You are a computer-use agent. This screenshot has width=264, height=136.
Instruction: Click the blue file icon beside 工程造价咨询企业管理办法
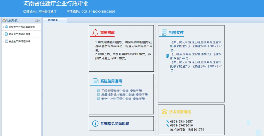point(168,56)
